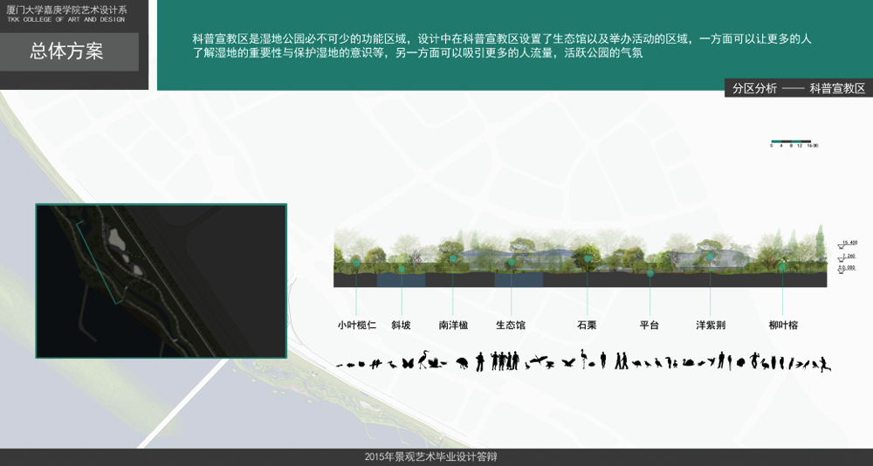Screen dimensions: 873x466
Task: Select the 平台 platform label
Action: tap(650, 326)
